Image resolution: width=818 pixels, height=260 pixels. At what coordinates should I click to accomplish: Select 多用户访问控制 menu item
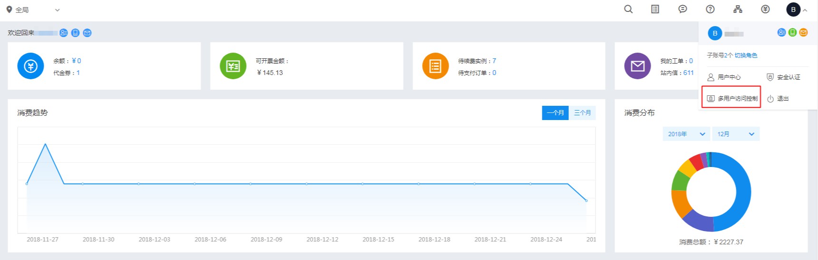pos(732,99)
